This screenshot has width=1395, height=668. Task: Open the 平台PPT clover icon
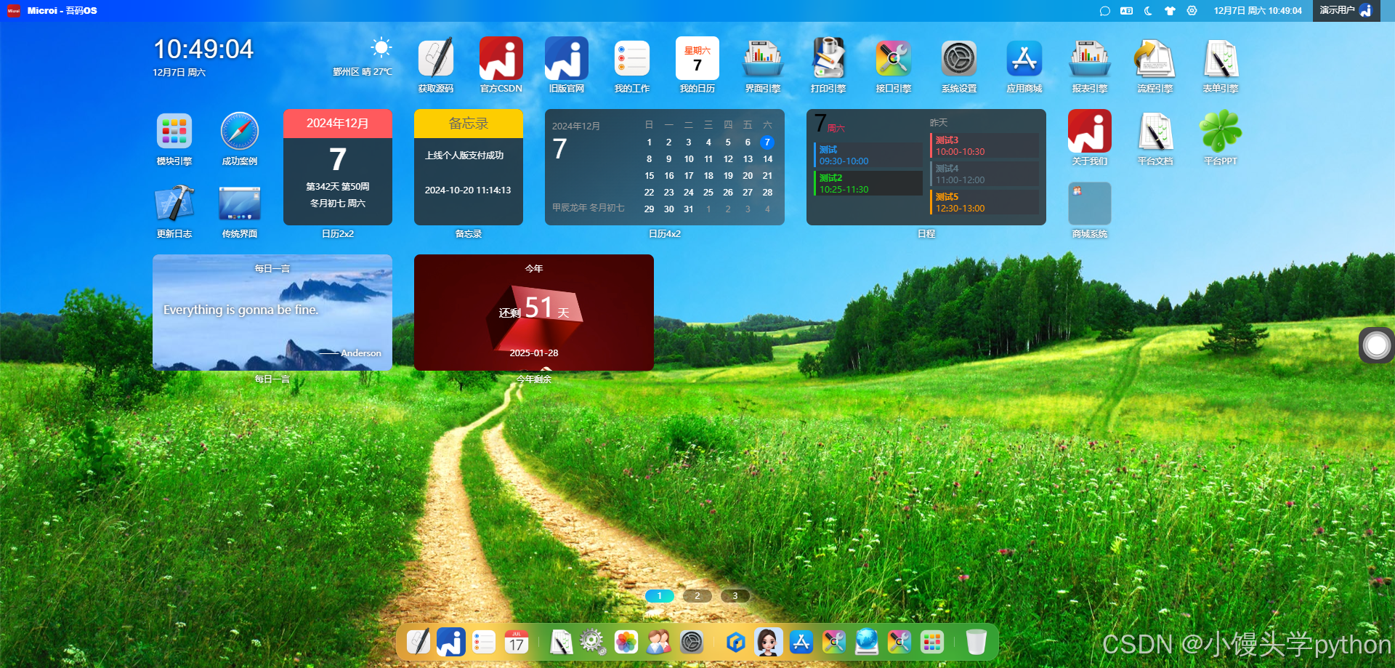click(x=1221, y=131)
